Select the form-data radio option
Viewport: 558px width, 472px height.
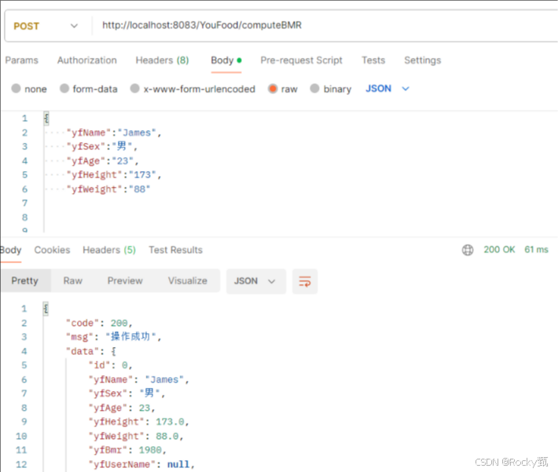(89, 89)
